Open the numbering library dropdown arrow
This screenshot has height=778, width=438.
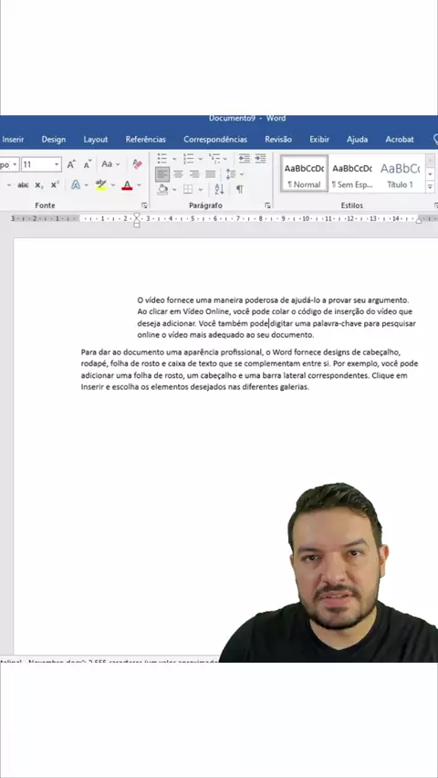[201, 159]
